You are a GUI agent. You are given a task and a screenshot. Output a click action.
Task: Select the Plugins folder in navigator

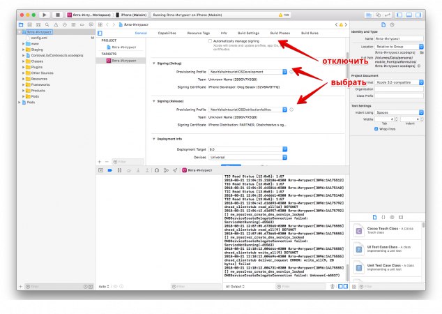click(x=37, y=67)
